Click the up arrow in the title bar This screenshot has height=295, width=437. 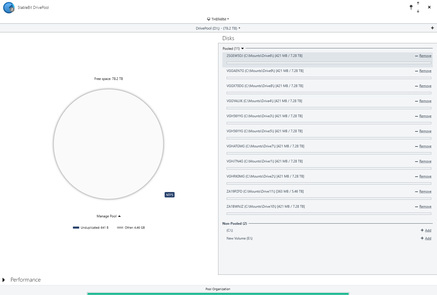[x=418, y=3]
